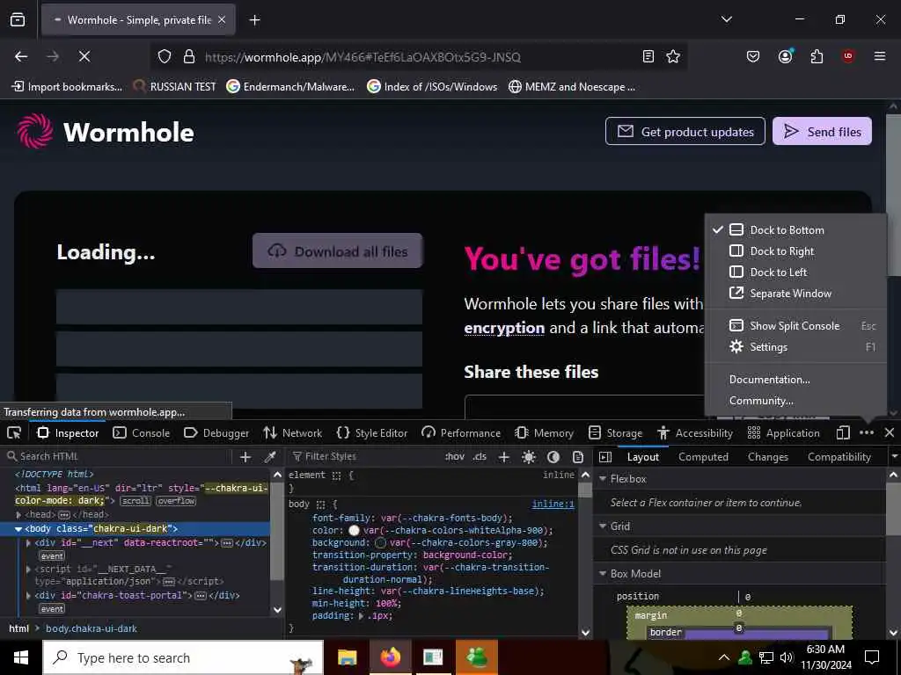Toggle print media simulation icon
Screen dimensions: 901x675
pyautogui.click(x=578, y=457)
